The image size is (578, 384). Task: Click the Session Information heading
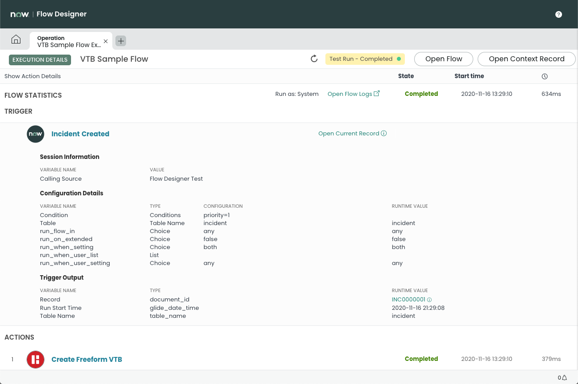click(70, 157)
